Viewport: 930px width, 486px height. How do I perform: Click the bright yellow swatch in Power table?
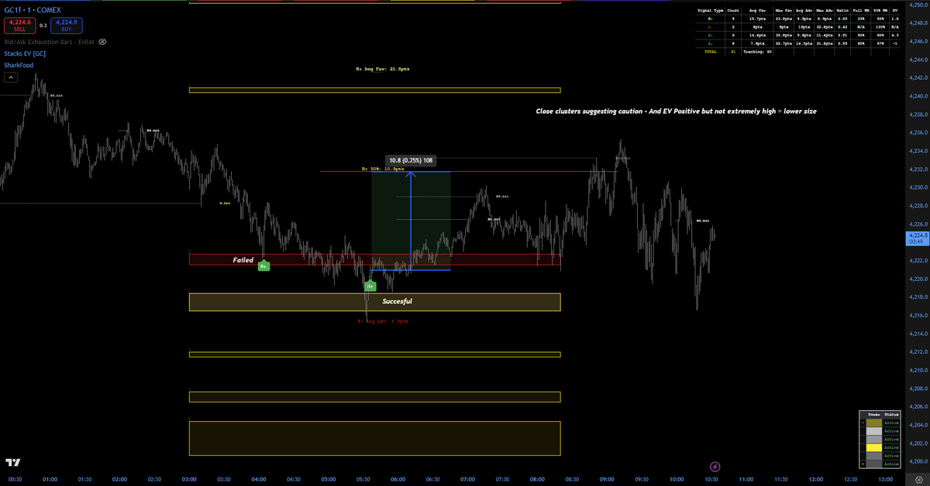click(x=874, y=447)
